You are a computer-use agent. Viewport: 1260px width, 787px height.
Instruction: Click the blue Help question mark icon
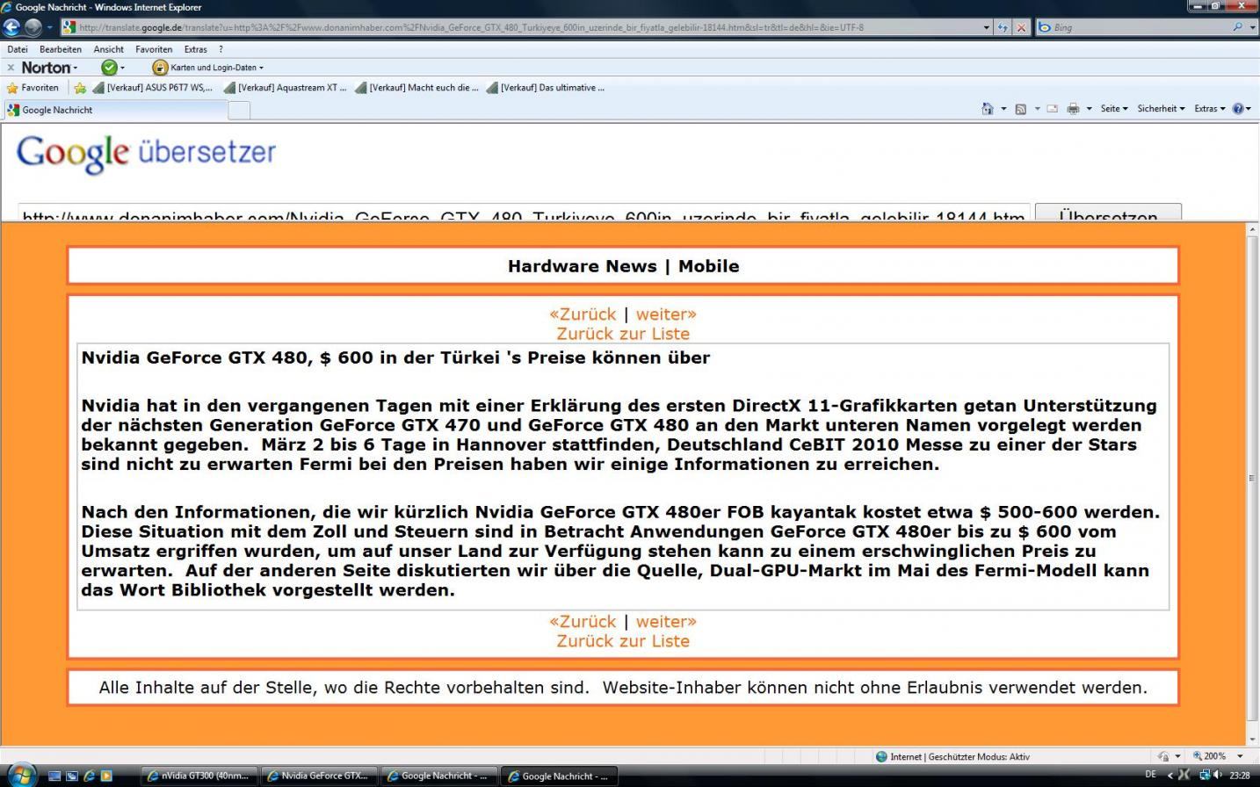[1238, 109]
